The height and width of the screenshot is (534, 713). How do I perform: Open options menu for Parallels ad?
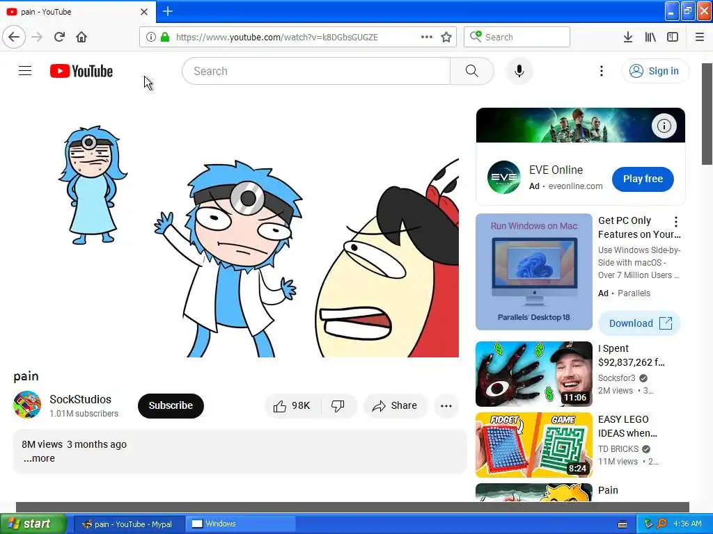click(x=676, y=222)
